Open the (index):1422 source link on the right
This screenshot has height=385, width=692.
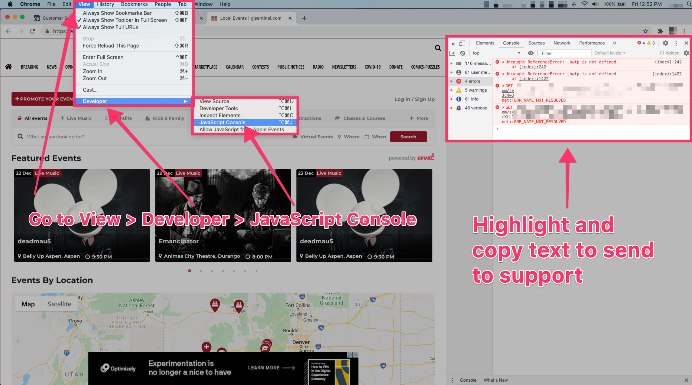(x=667, y=74)
